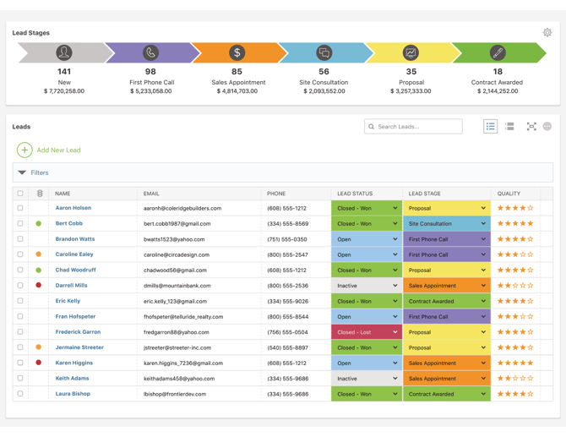Switch to grouped list view icon
566x437 pixels.
(509, 127)
